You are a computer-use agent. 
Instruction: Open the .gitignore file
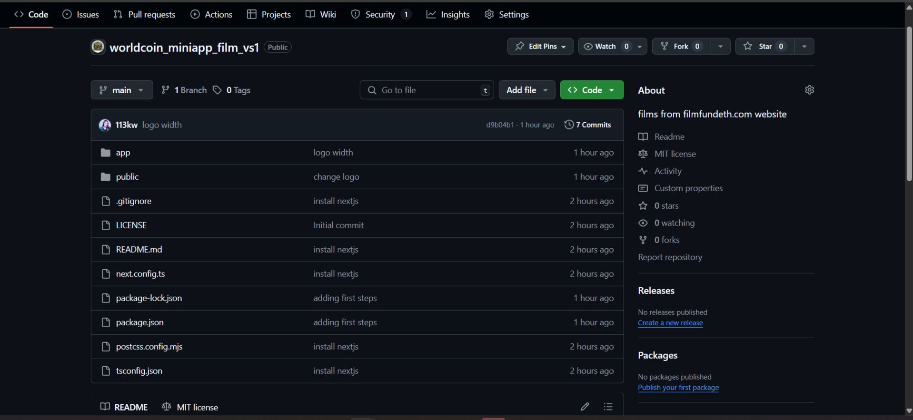tap(134, 201)
